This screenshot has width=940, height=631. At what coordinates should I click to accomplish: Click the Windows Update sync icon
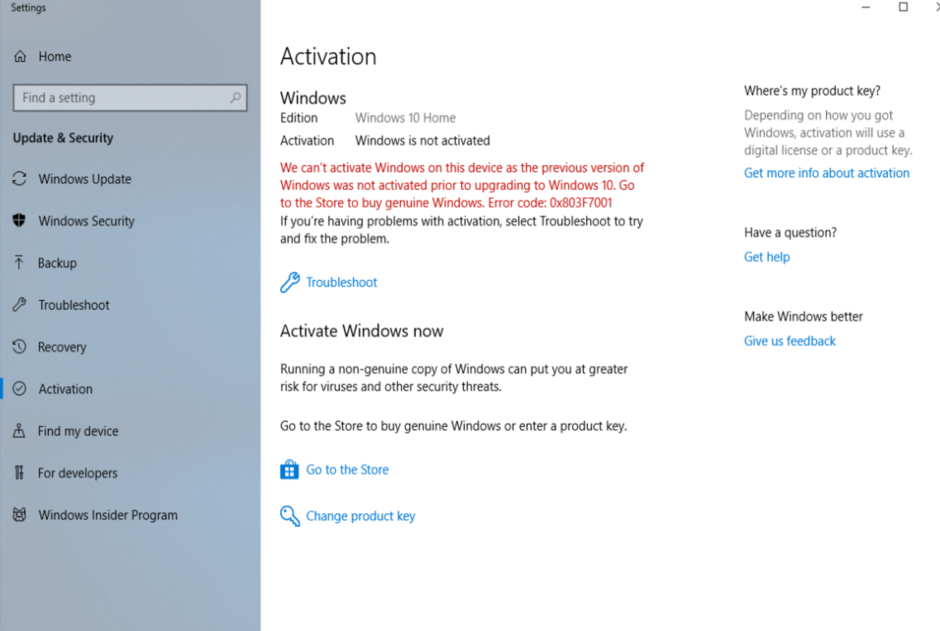coord(20,179)
